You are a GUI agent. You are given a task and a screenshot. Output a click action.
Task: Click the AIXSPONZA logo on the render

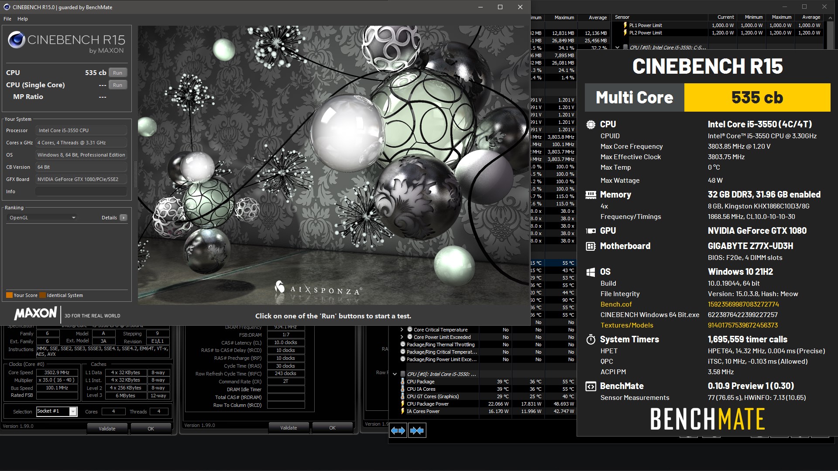click(x=318, y=289)
